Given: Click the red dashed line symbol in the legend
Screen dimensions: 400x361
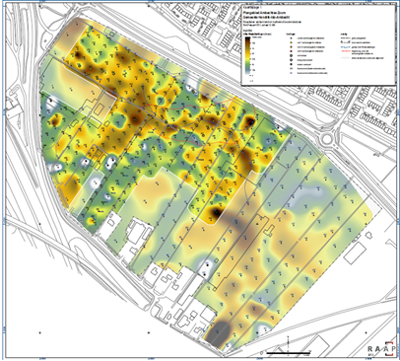Looking at the screenshot, I should 346,51.
